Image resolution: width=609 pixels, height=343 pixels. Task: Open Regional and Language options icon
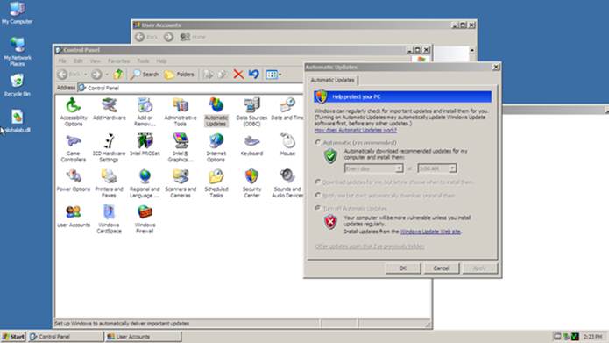click(x=145, y=183)
